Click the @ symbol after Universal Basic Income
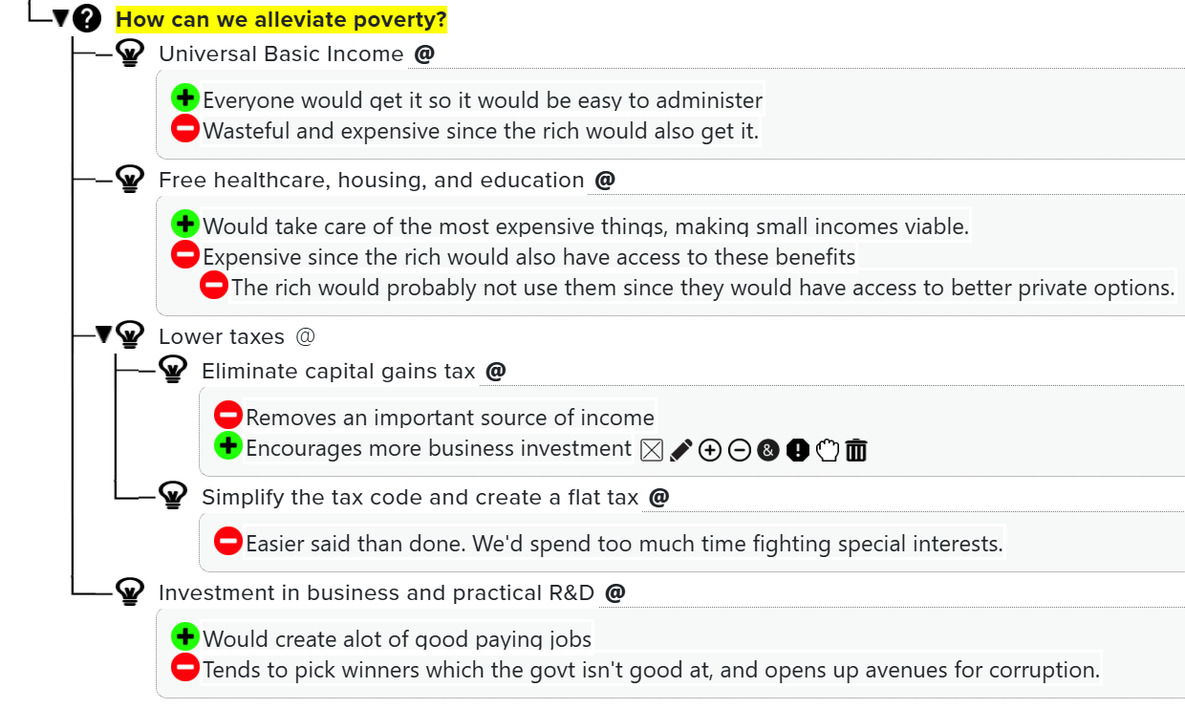Image resolution: width=1185 pixels, height=709 pixels. (x=424, y=54)
